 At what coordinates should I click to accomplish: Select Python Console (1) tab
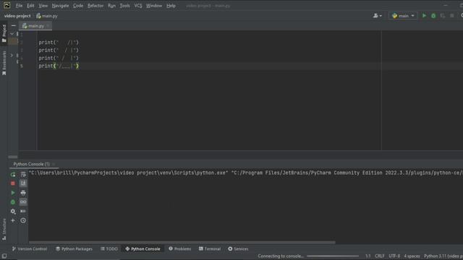[31, 164]
